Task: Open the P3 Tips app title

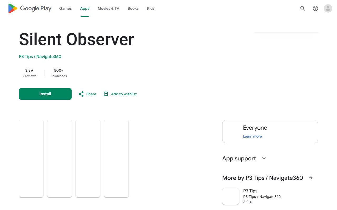Action: (x=250, y=191)
